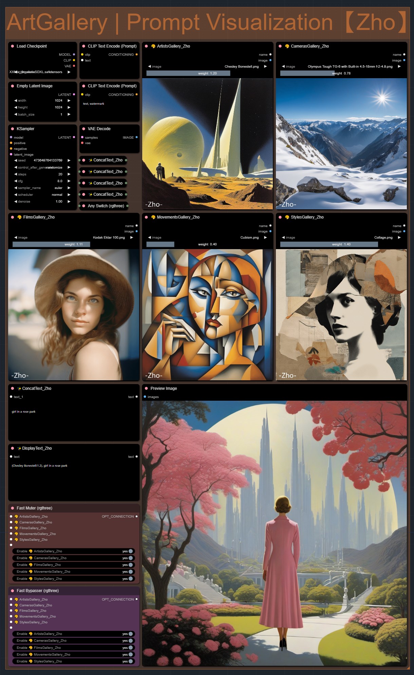
Task: Collapse the ArtistsGallery_Zho node dot
Action: tap(146, 46)
